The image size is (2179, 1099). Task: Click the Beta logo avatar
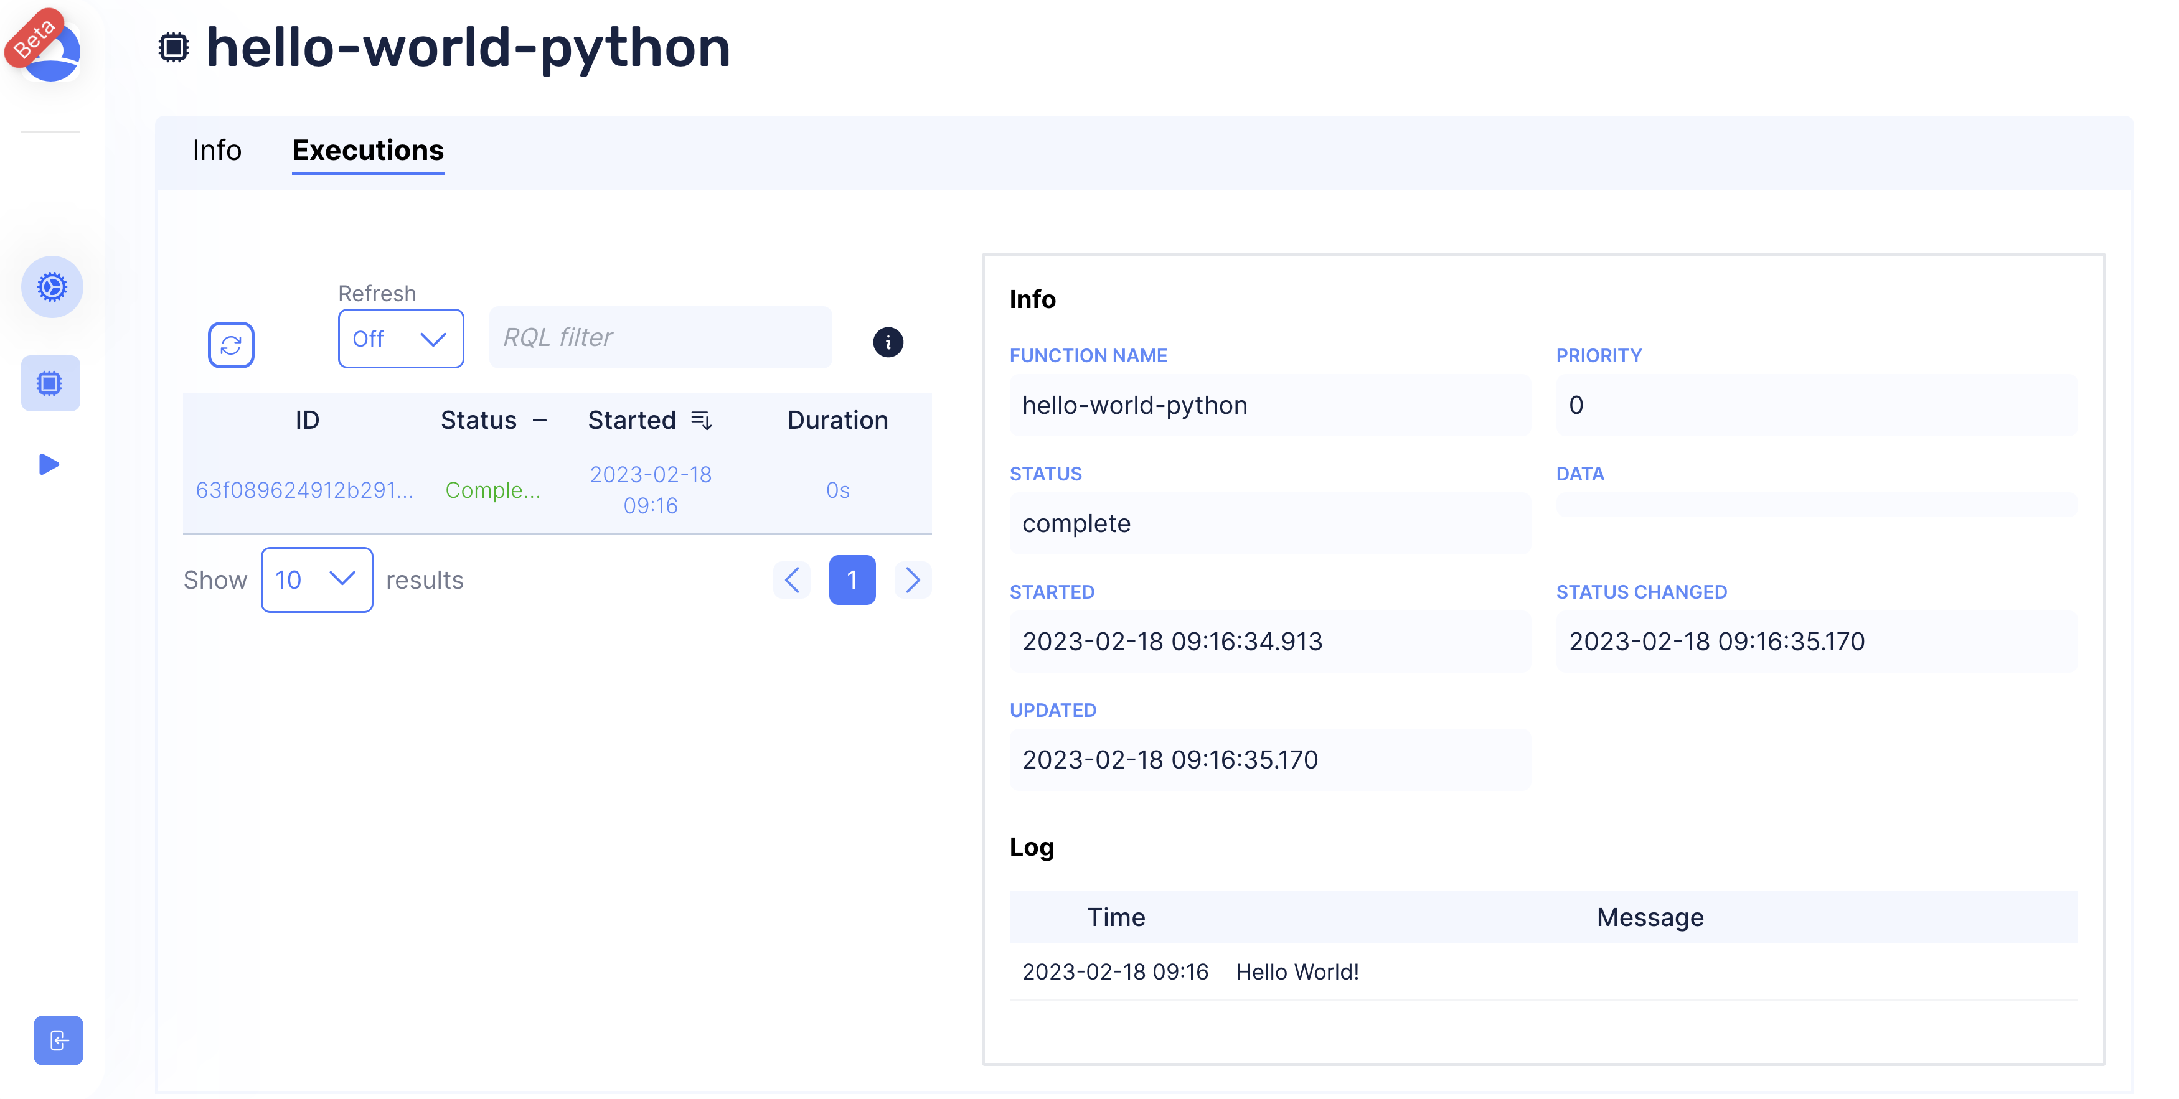point(49,49)
